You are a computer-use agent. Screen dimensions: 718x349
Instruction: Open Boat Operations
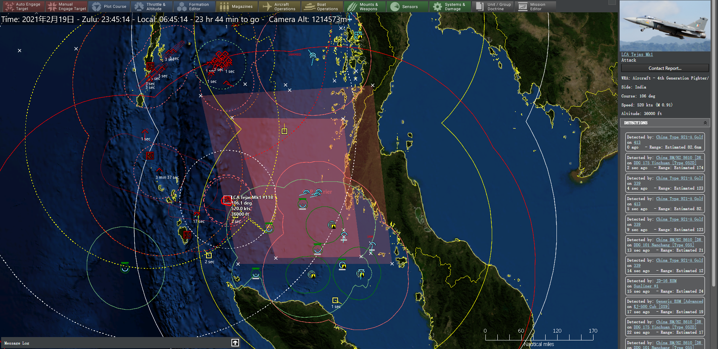(322, 6)
